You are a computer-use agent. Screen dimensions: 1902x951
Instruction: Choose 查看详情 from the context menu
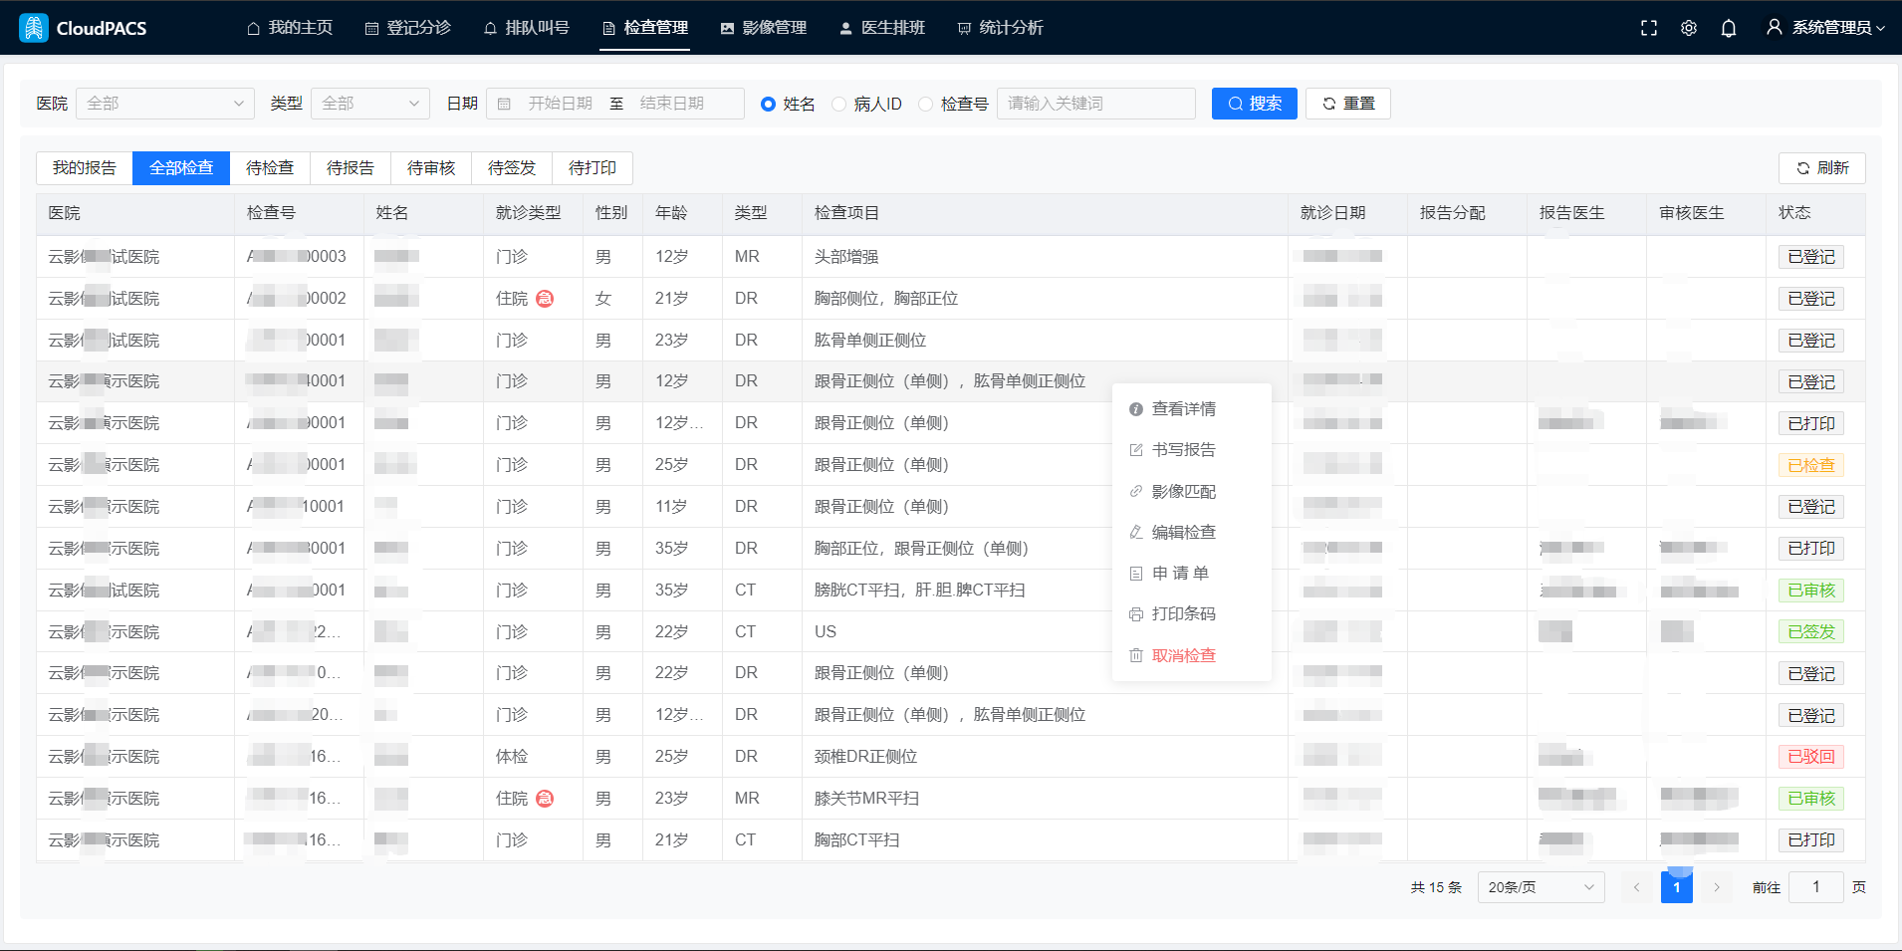(1192, 409)
